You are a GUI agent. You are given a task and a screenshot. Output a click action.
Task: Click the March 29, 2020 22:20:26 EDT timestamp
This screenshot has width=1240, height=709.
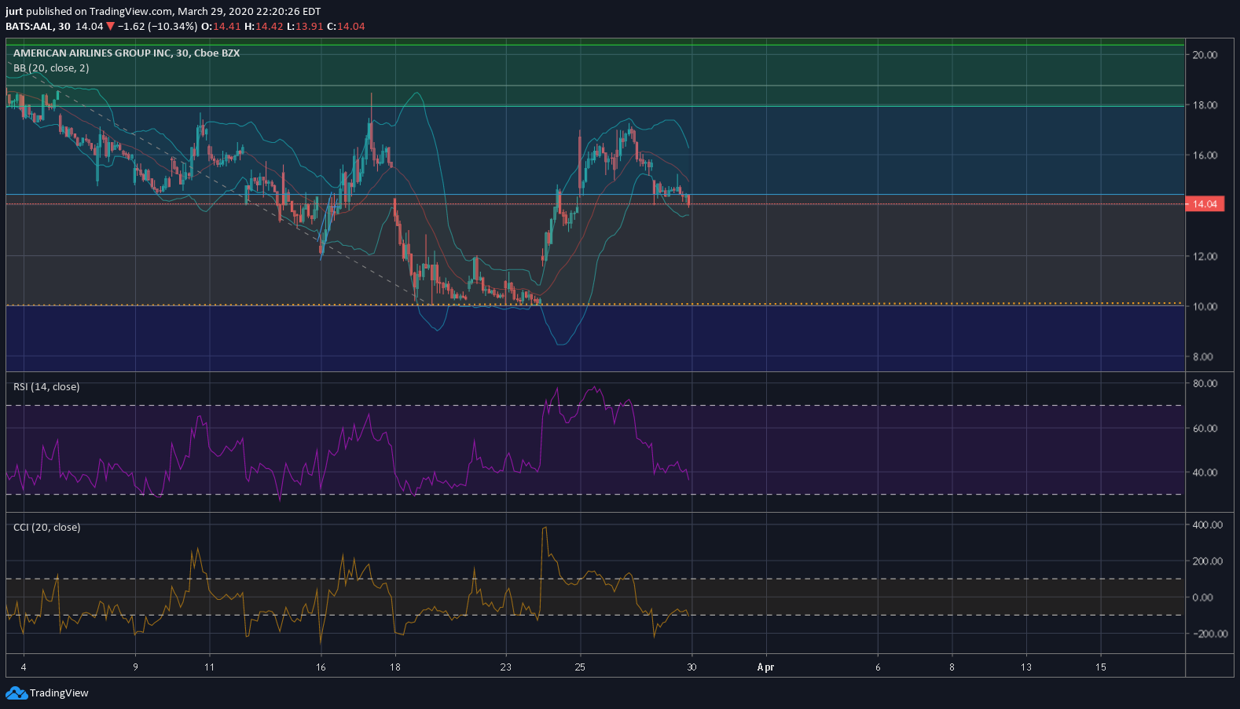click(249, 12)
